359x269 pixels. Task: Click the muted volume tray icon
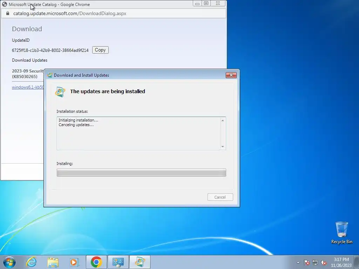(x=324, y=262)
